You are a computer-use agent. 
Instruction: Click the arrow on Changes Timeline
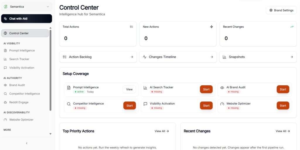pos(212,57)
